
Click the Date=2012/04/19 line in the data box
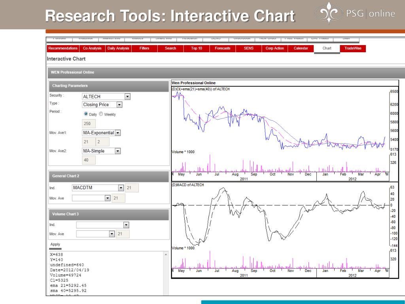[x=70, y=270]
